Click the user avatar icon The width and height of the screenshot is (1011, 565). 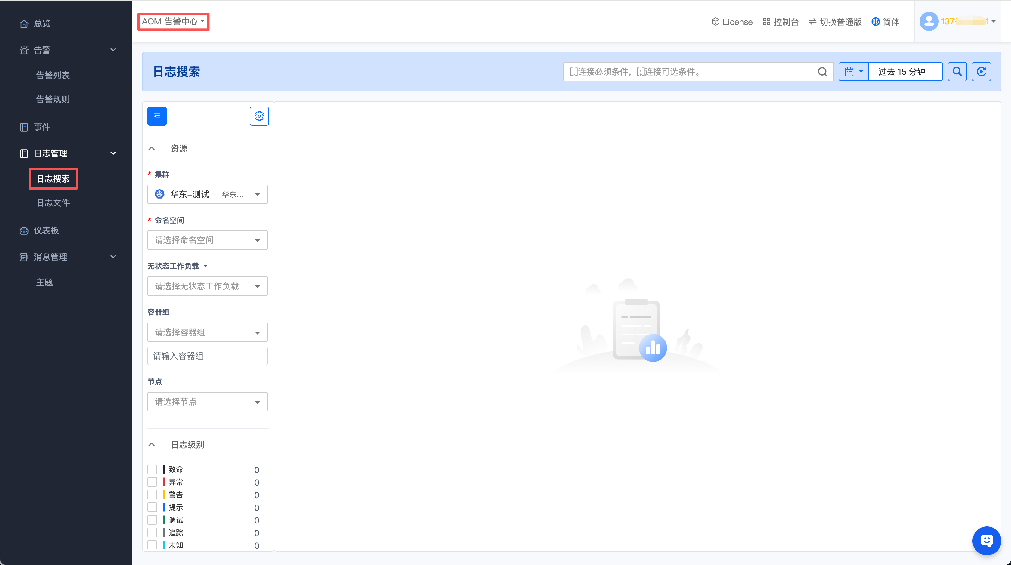coord(929,22)
